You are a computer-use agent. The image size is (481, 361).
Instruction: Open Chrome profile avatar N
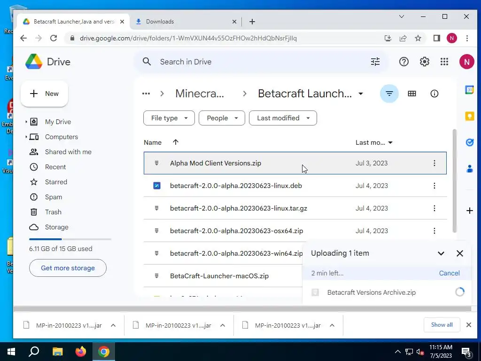click(451, 38)
